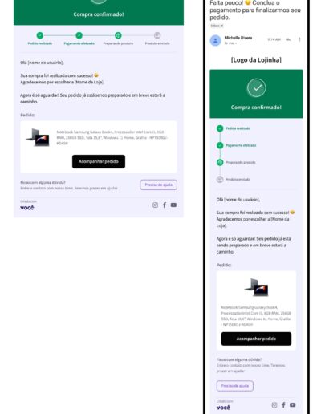Tap 'Preciso de ajuda' button in mobile preview
This screenshot has width=321, height=414.
click(235, 386)
